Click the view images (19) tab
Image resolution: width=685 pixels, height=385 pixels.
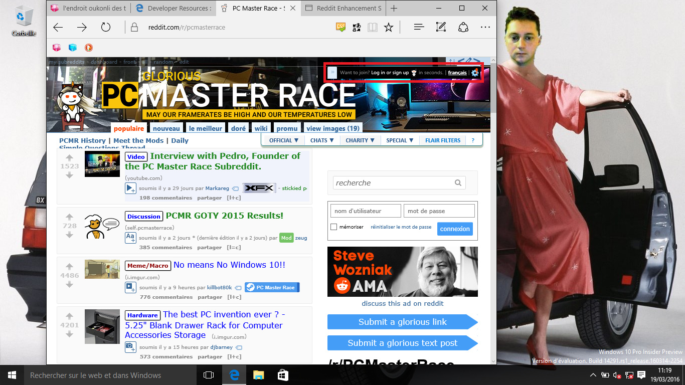point(333,128)
